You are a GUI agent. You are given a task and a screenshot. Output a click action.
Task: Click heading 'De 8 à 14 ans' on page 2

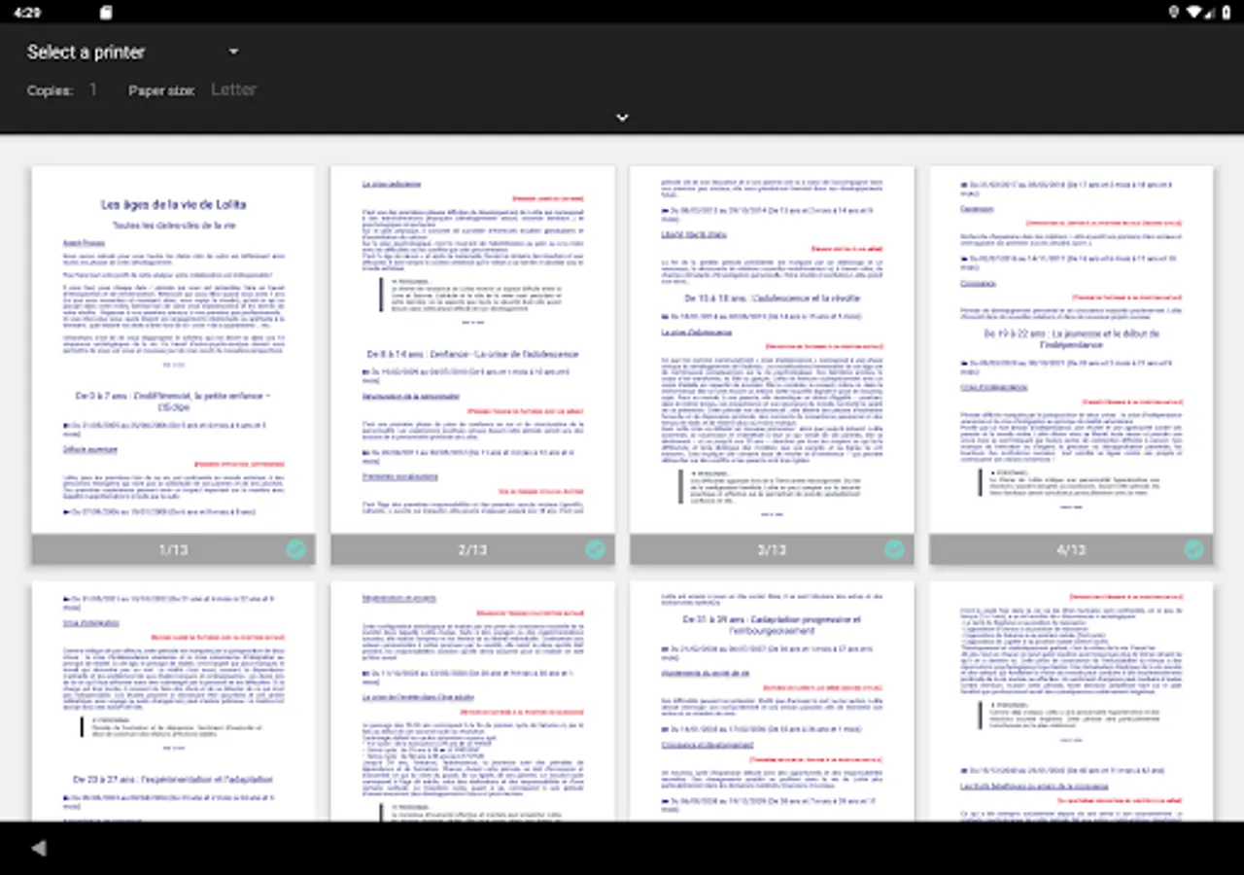point(472,354)
